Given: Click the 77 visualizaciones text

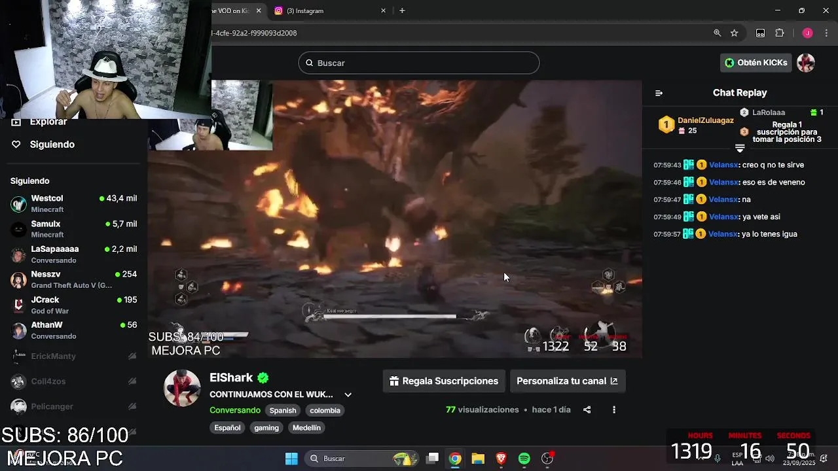Looking at the screenshot, I should 483,410.
